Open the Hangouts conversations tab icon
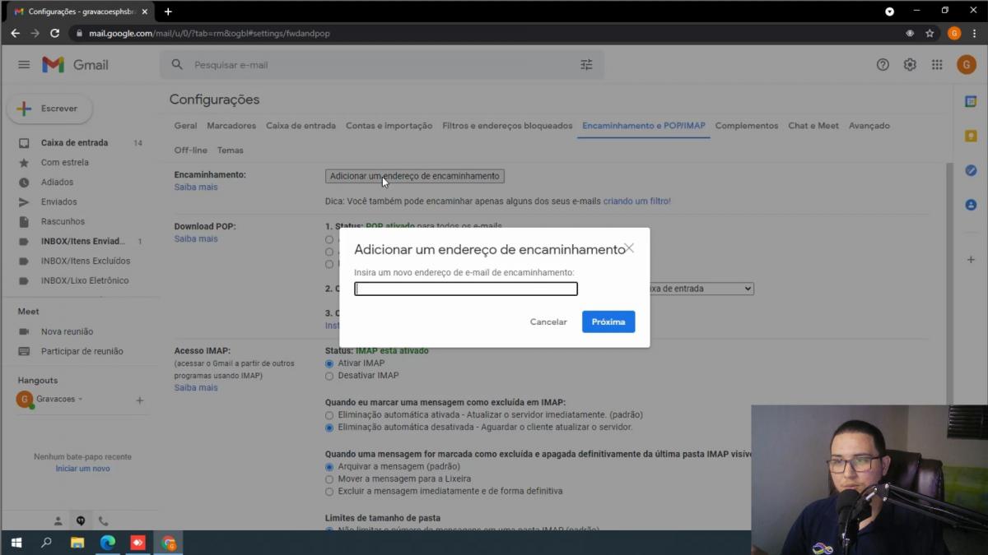Image resolution: width=988 pixels, height=555 pixels. pos(81,520)
